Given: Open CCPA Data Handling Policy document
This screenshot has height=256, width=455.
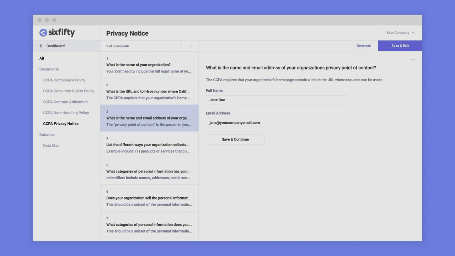Looking at the screenshot, I should [66, 113].
